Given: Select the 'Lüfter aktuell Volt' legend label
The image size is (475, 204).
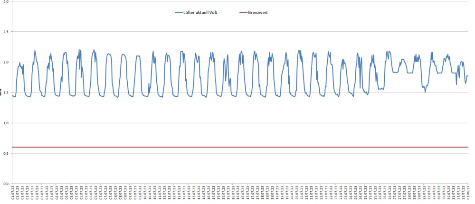Looking at the screenshot, I should coord(204,13).
